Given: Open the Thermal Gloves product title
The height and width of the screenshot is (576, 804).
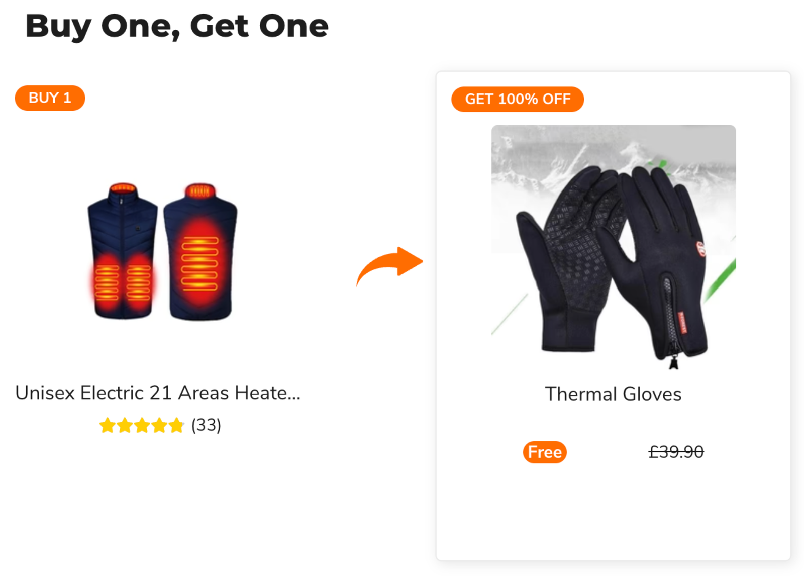Looking at the screenshot, I should [x=613, y=394].
